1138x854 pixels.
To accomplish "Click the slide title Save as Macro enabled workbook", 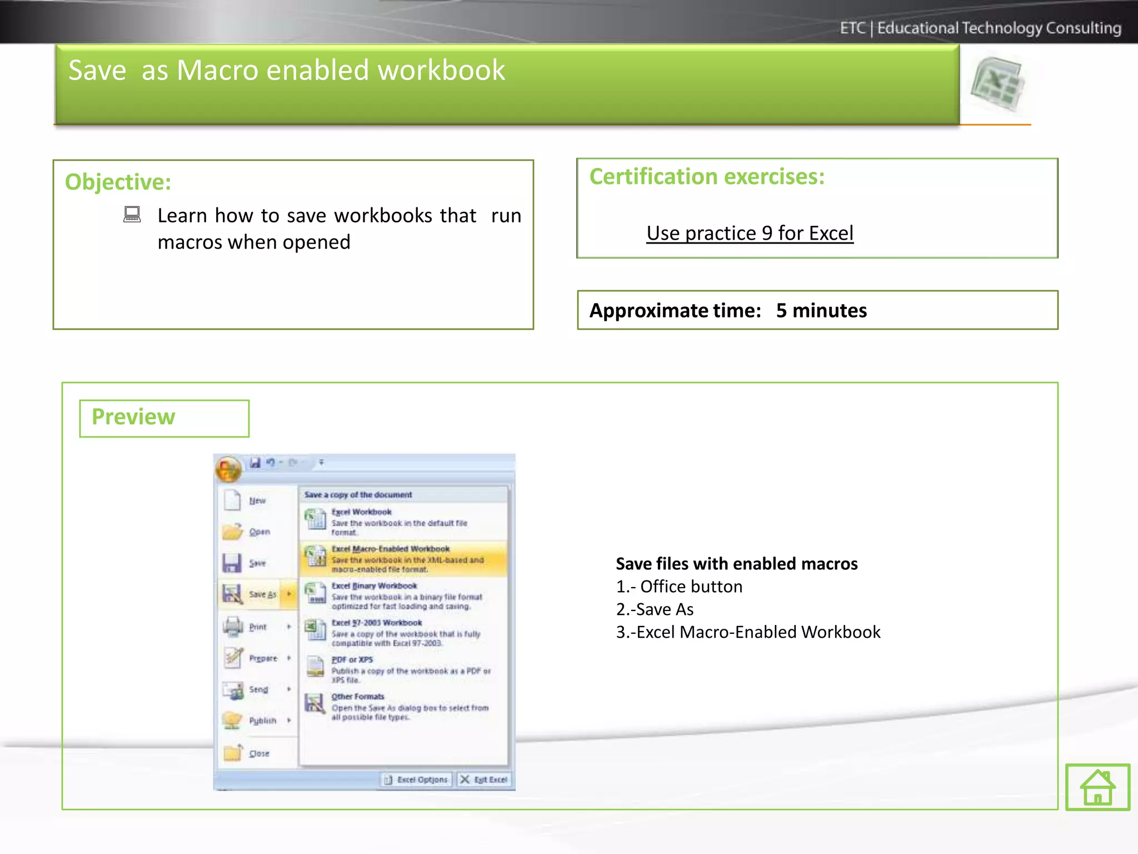I will 287,71.
